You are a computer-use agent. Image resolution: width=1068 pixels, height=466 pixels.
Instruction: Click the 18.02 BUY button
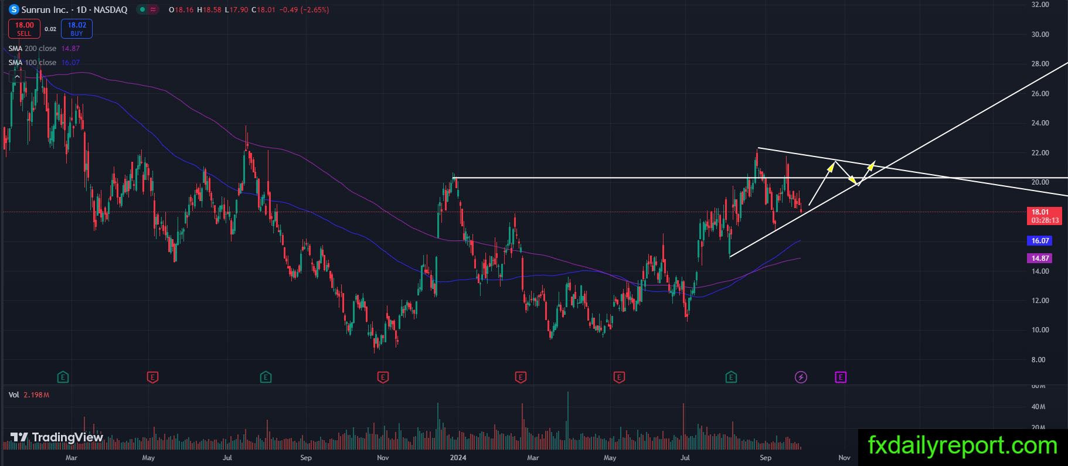tap(77, 29)
